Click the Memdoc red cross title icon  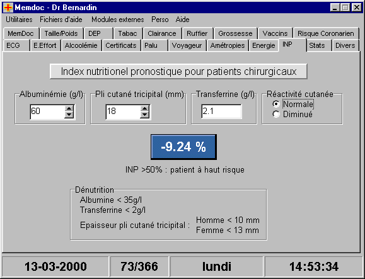coord(8,8)
